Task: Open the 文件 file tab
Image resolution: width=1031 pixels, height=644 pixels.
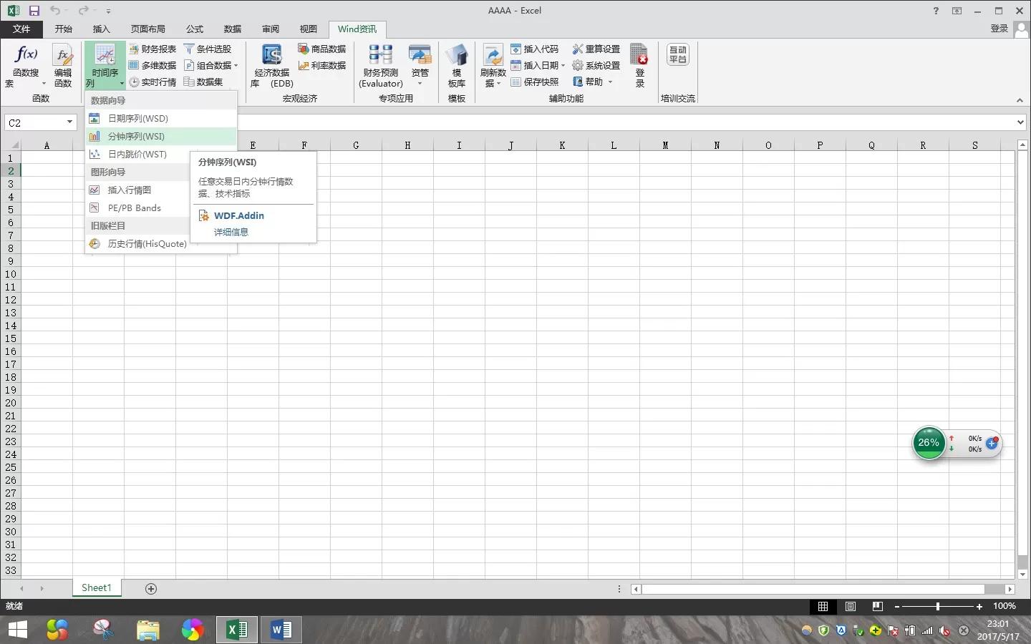Action: coord(21,29)
